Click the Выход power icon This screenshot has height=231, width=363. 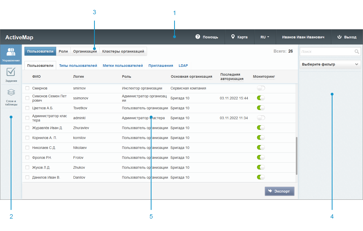(339, 37)
